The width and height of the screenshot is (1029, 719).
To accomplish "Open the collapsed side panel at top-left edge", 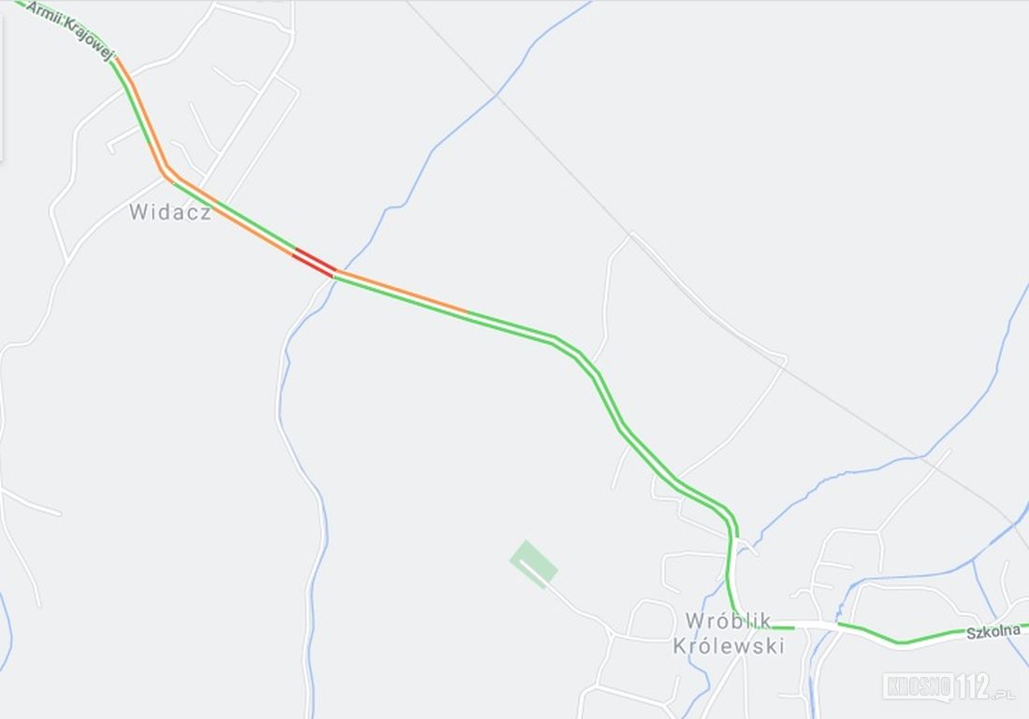I will 1,89.
